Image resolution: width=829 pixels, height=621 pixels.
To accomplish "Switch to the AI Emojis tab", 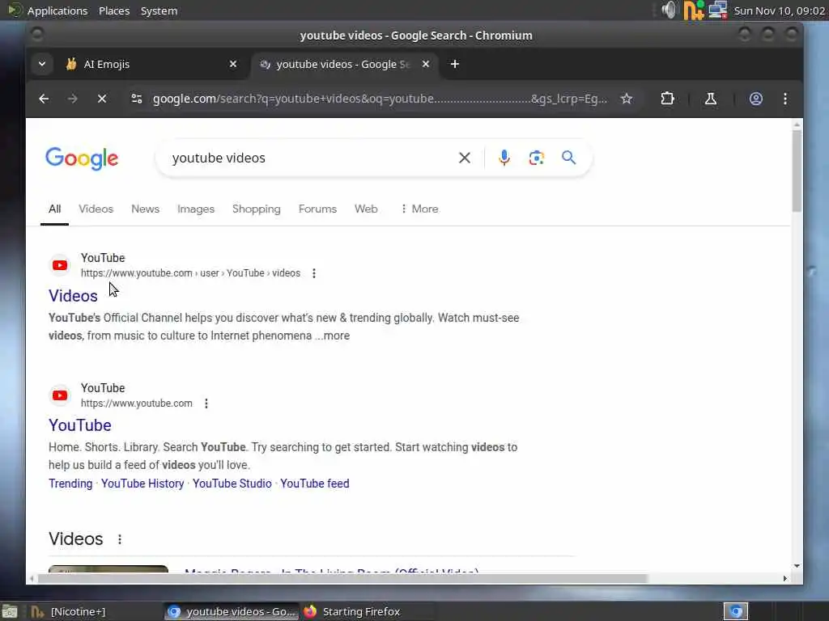I will pyautogui.click(x=151, y=64).
